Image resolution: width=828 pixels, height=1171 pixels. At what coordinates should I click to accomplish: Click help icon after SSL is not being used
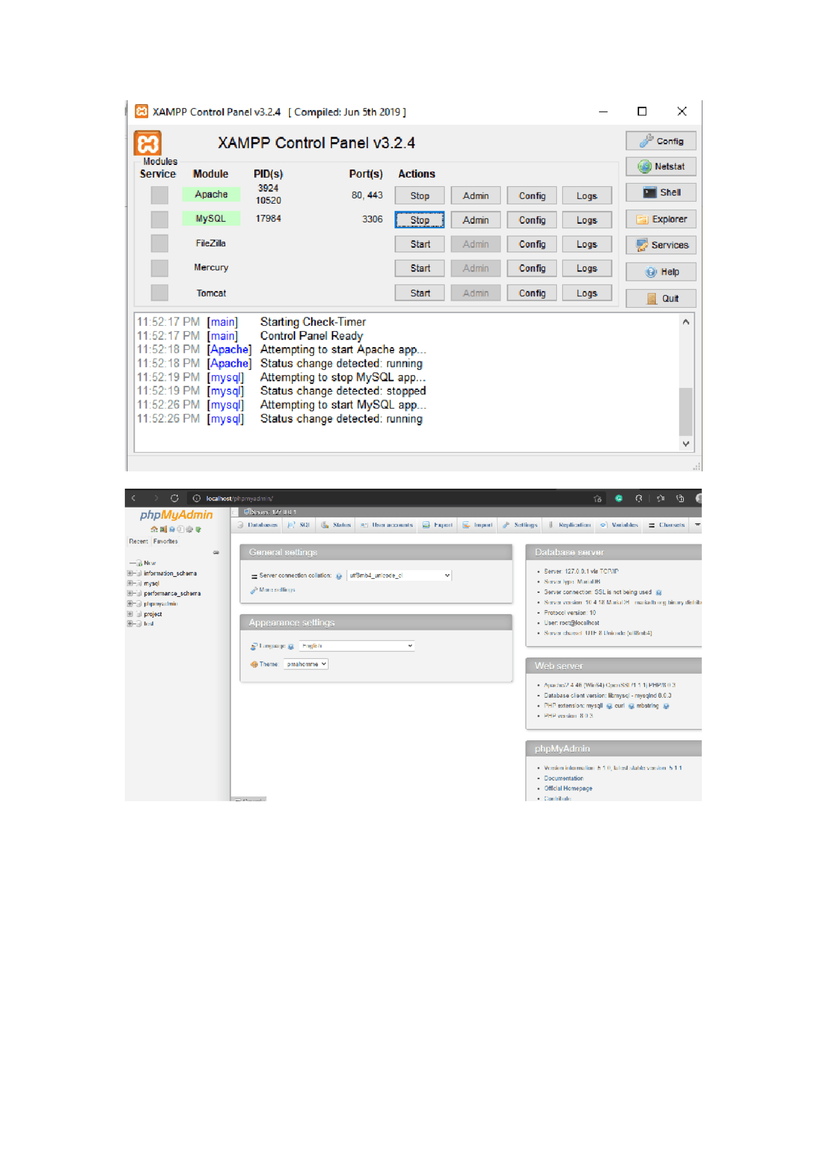tap(659, 593)
